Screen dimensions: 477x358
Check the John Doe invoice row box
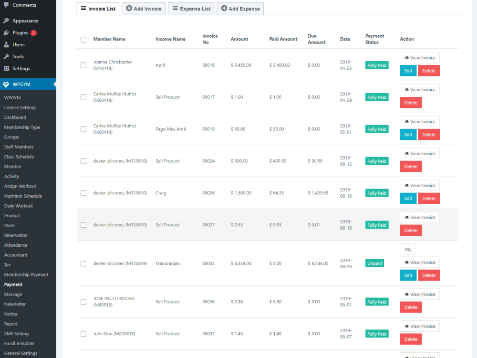point(83,334)
